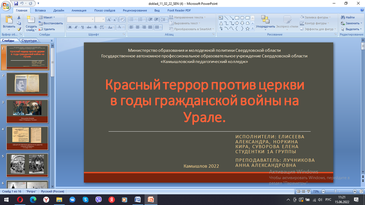Screen dimensions: 365x205
Task: Activate the Format Painter brush
Action: pos(19,29)
